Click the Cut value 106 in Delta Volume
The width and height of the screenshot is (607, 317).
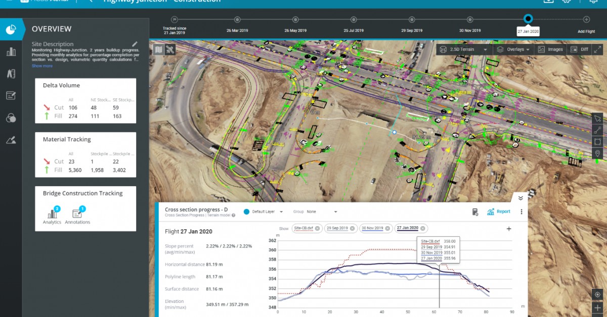(73, 108)
